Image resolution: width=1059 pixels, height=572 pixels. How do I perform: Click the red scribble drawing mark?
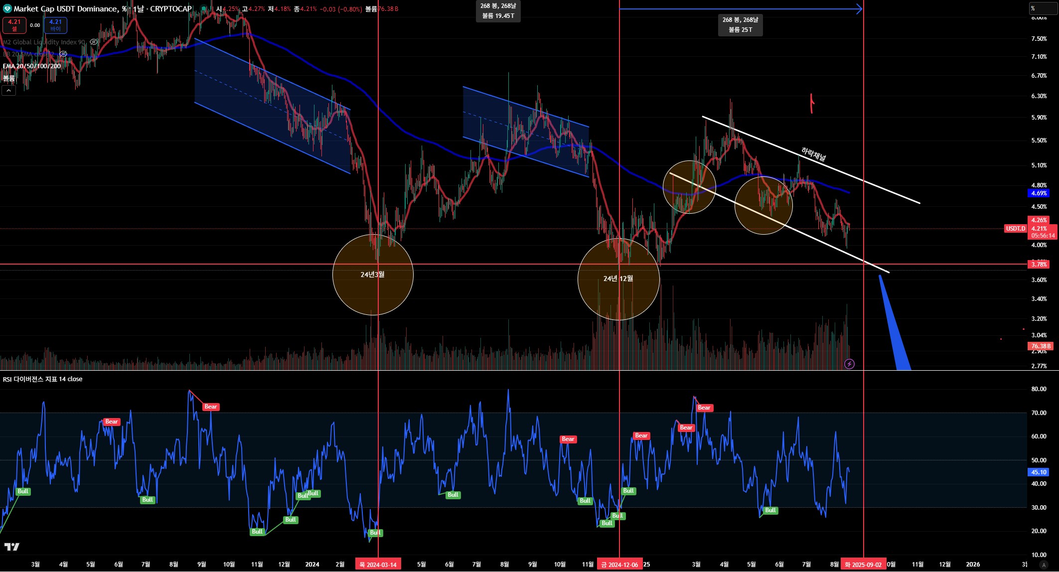pyautogui.click(x=812, y=103)
